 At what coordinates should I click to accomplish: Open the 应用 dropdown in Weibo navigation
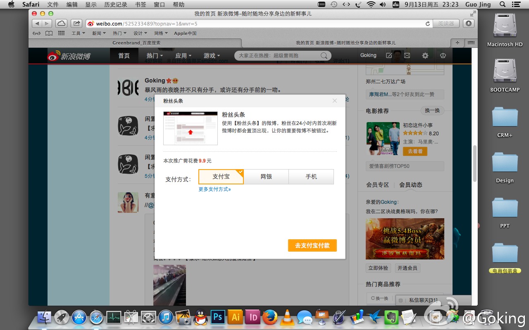point(183,56)
